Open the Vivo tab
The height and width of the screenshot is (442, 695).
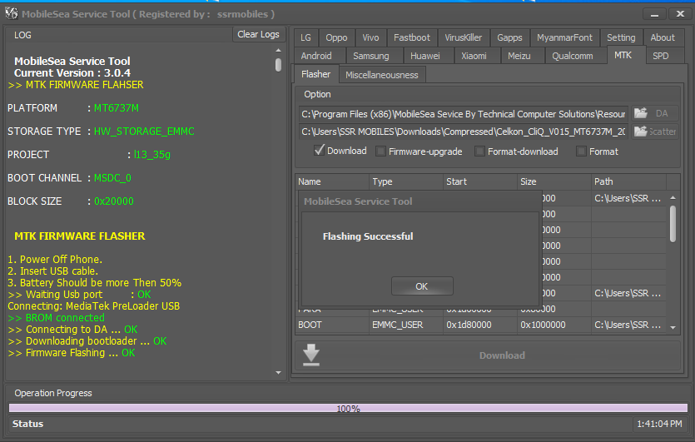(x=370, y=37)
